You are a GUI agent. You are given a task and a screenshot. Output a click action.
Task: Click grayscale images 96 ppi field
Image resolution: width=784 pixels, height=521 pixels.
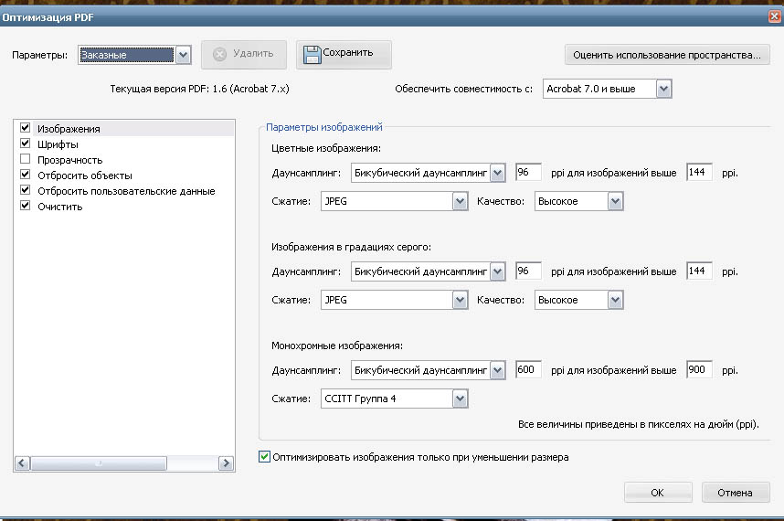tap(528, 271)
